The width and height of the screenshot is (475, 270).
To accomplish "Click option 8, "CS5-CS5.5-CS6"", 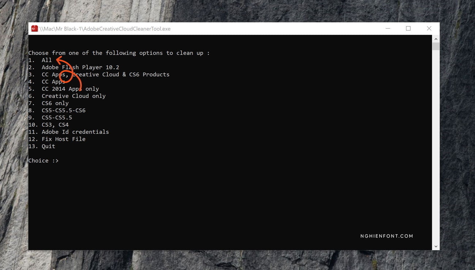I will [63, 110].
